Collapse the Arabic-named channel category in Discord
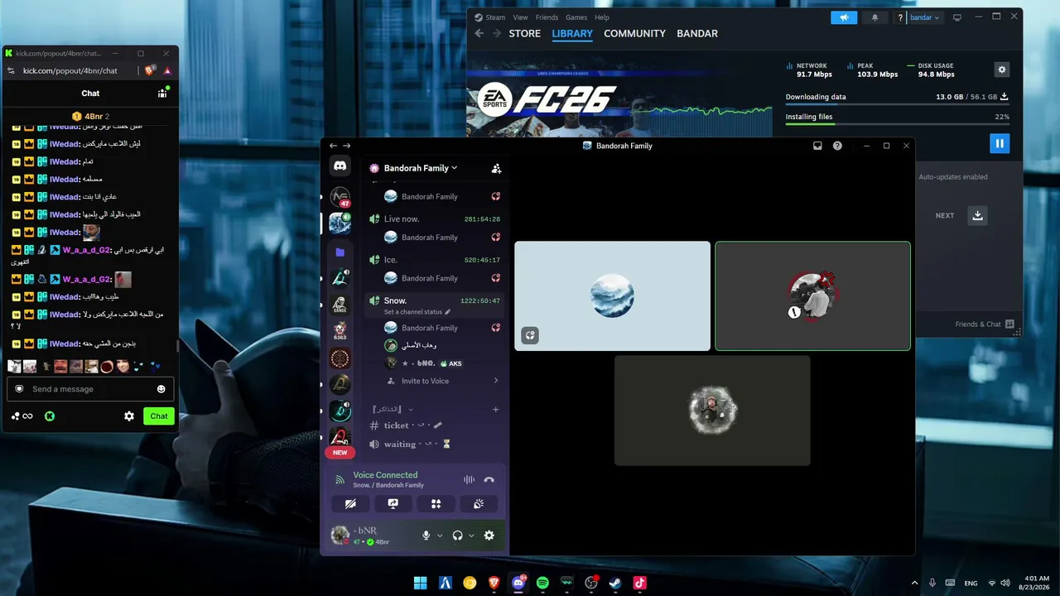1060x596 pixels. point(393,409)
